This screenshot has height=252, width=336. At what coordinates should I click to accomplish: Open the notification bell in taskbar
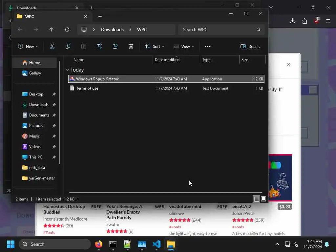pos(327,244)
